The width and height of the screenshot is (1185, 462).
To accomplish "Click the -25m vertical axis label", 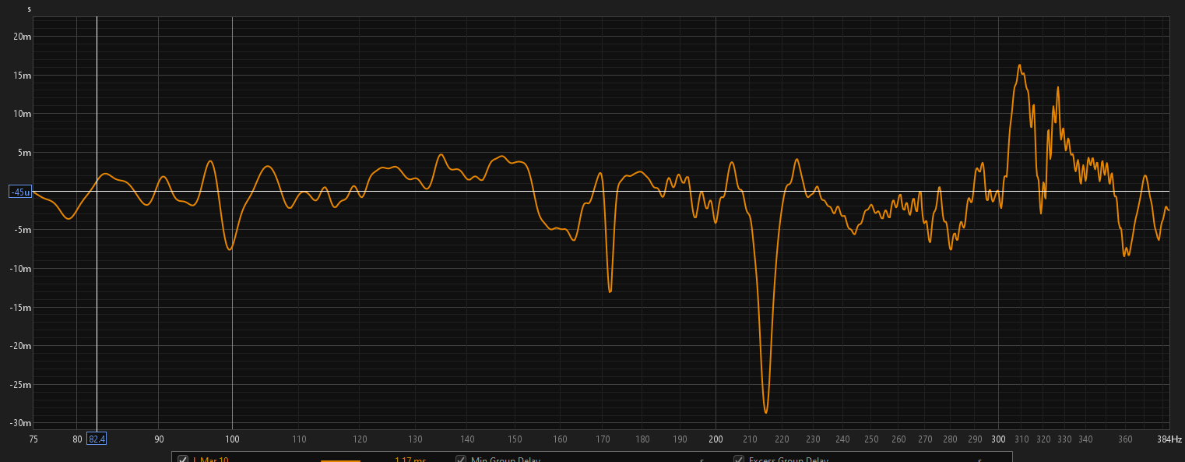I will pos(21,385).
